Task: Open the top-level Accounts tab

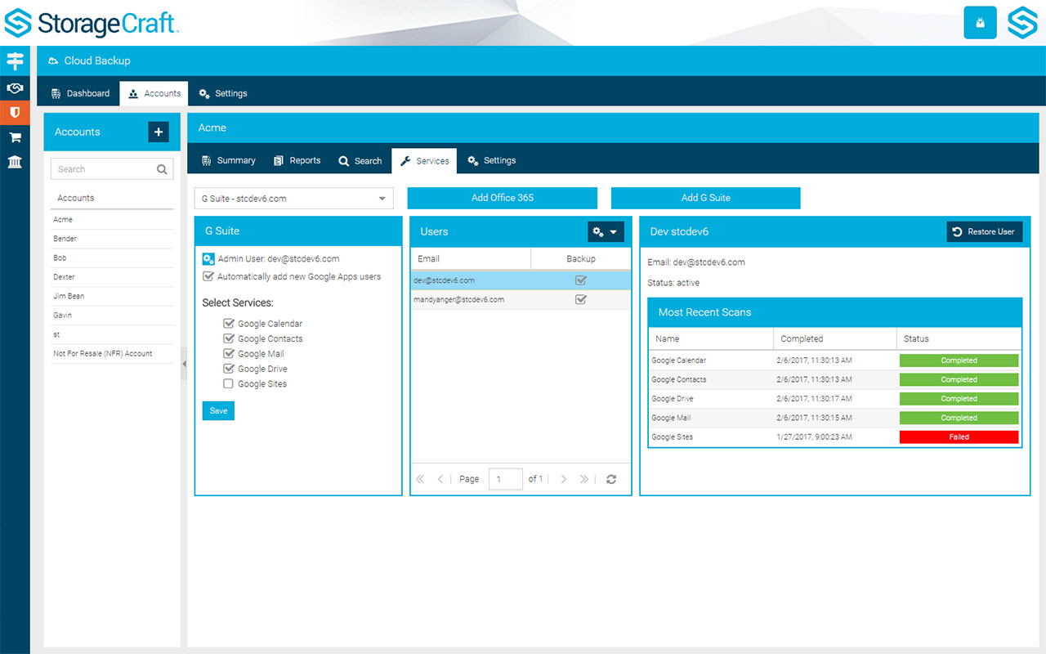Action: pyautogui.click(x=154, y=93)
